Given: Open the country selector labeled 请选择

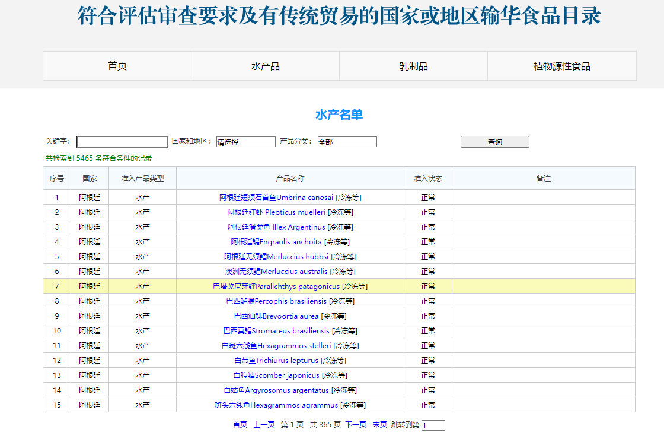Looking at the screenshot, I should [245, 141].
